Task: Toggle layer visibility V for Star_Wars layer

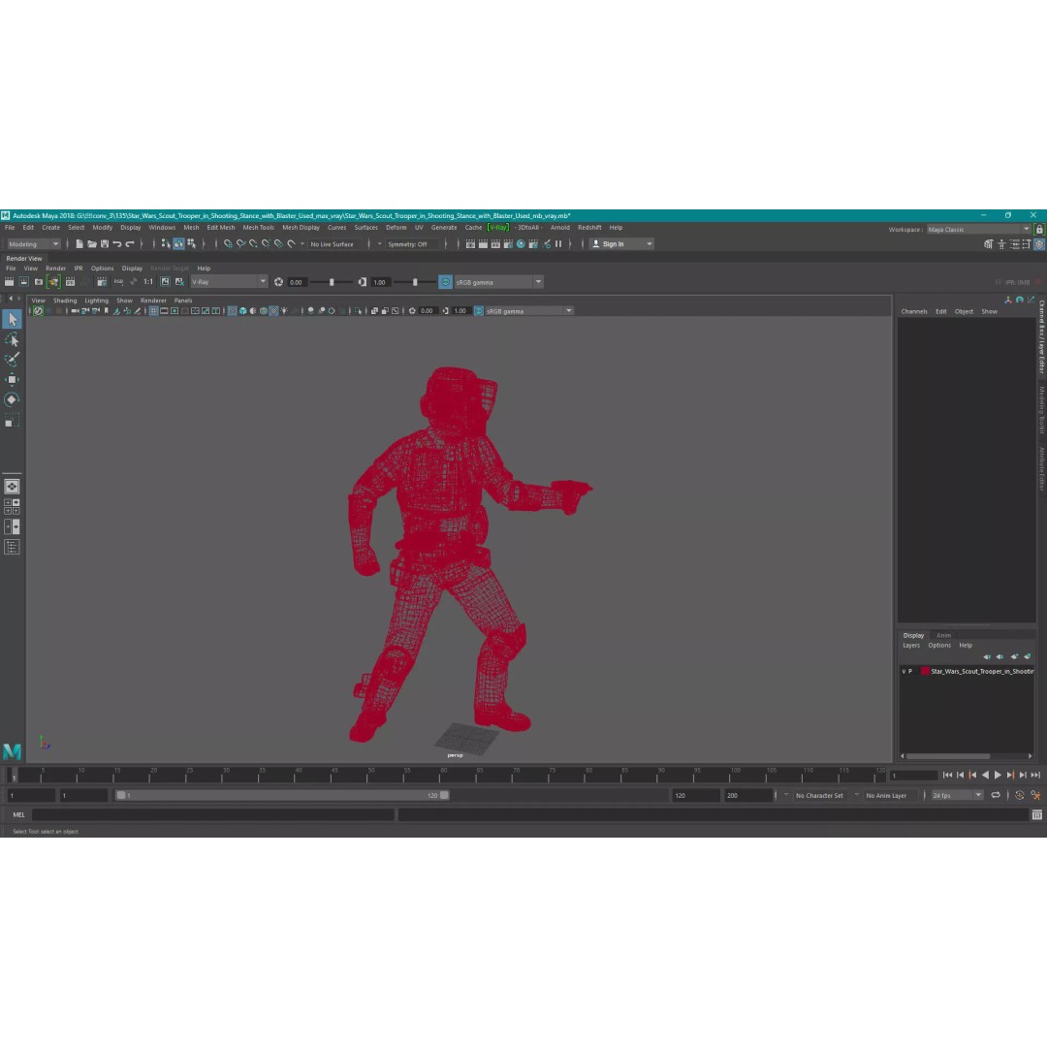Action: pyautogui.click(x=904, y=672)
